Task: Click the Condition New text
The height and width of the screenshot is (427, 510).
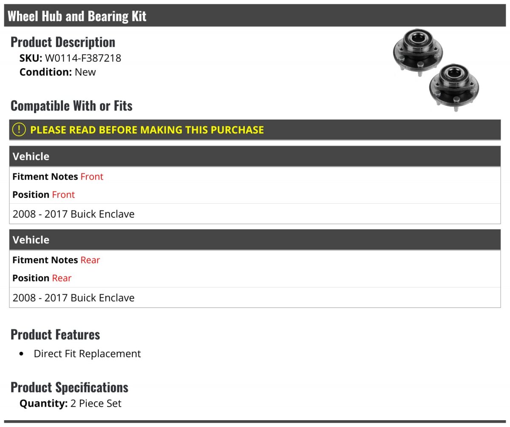Action: coord(58,72)
